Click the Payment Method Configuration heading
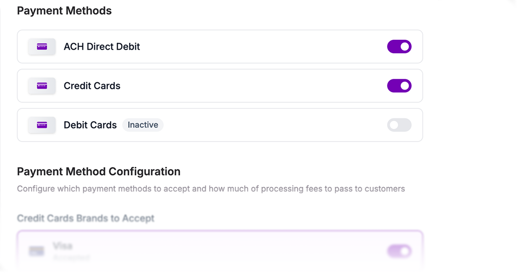Image resolution: width=517 pixels, height=273 pixels. 99,171
